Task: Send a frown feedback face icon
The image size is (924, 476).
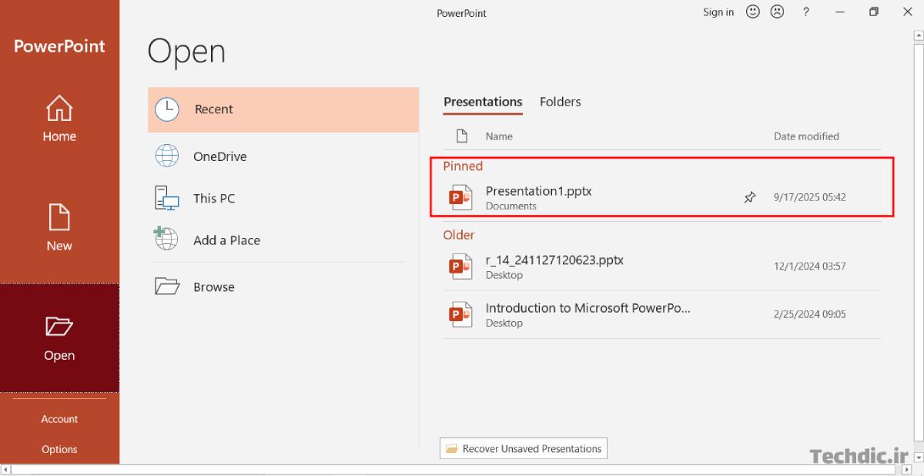Action: click(x=777, y=12)
